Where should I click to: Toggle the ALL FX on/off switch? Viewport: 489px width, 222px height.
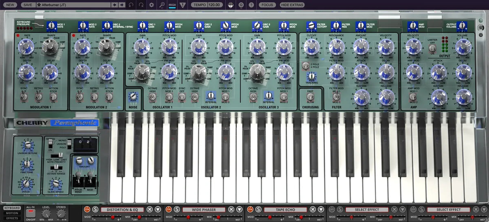click(x=31, y=213)
